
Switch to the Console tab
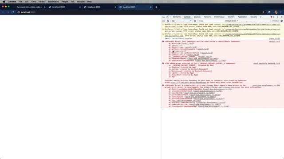tap(187, 17)
